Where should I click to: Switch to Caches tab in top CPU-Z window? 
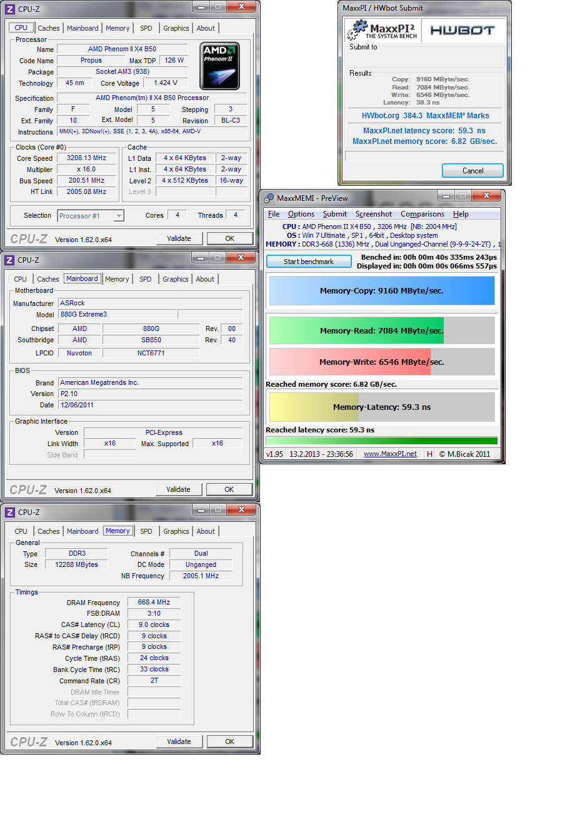[49, 28]
